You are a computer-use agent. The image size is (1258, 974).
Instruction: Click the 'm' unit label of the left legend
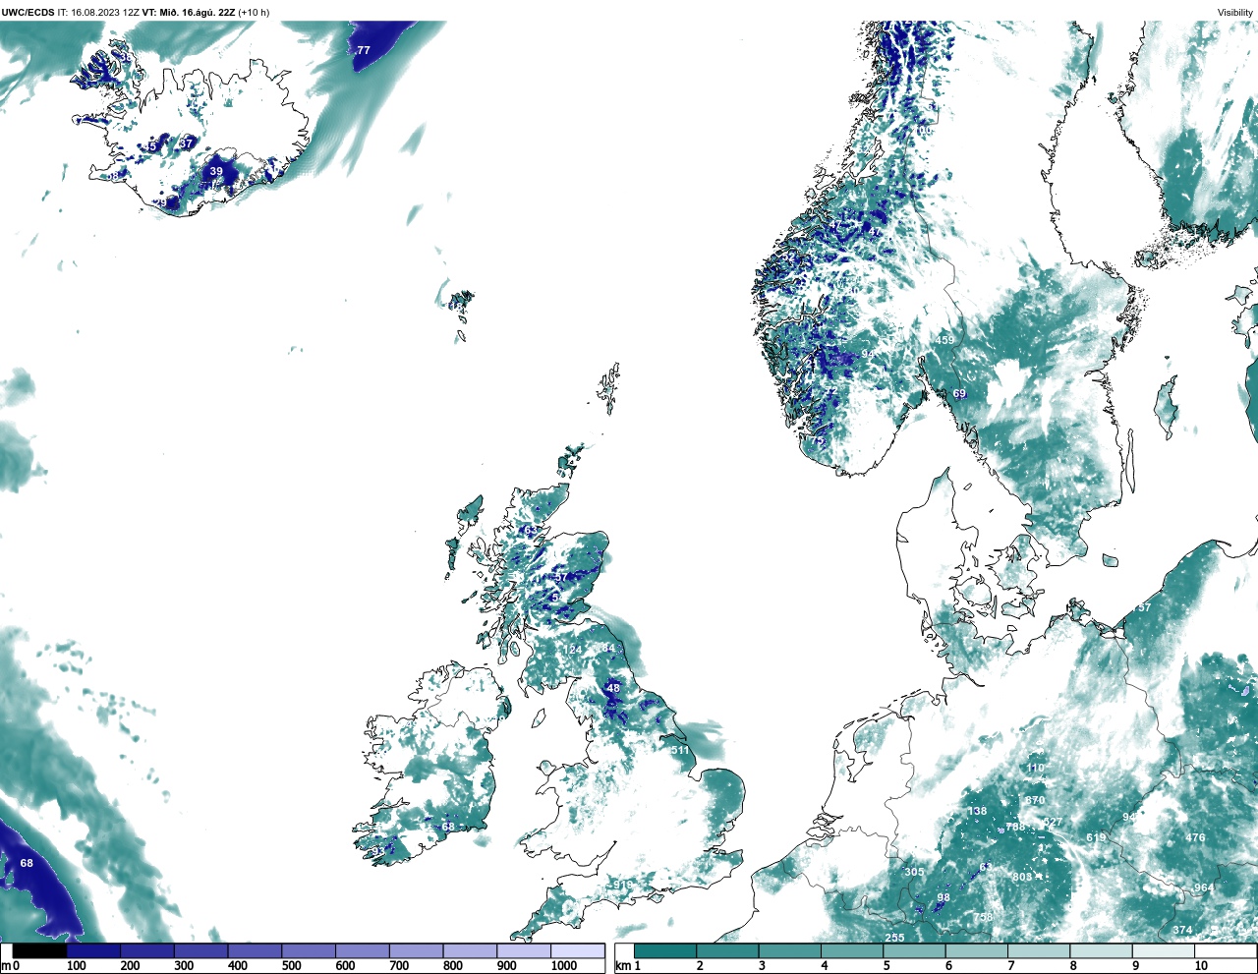coord(5,966)
